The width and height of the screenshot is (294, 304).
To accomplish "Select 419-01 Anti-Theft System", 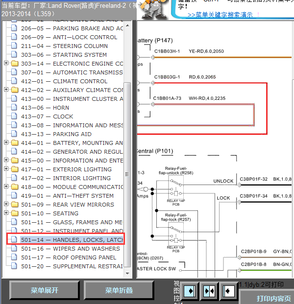I will (67, 196).
